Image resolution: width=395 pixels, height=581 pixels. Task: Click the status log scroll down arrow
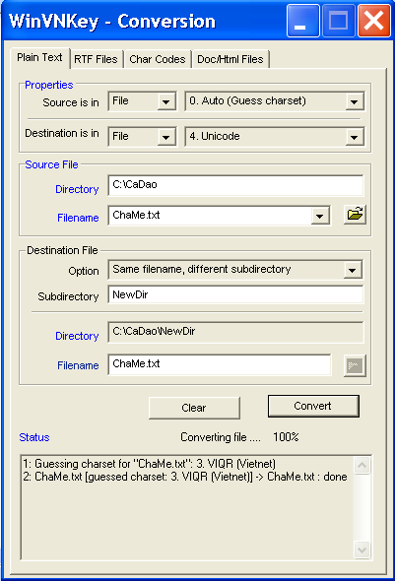(x=362, y=549)
